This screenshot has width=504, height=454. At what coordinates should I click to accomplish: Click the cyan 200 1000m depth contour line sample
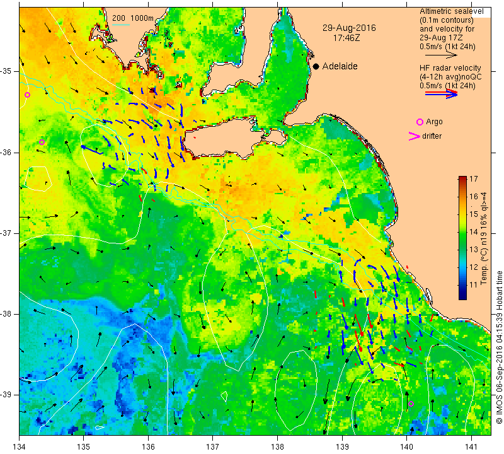click(120, 25)
